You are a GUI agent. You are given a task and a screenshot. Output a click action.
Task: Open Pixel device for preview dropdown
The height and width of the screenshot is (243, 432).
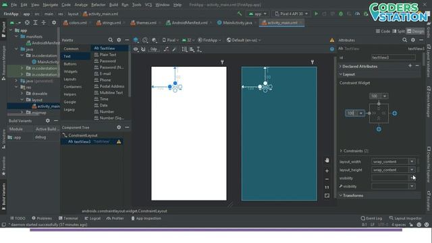170,40
